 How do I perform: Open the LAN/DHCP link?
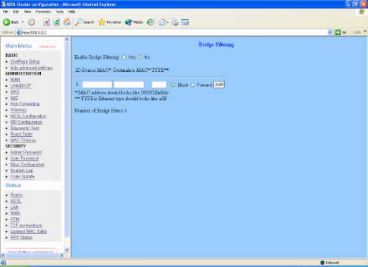point(21,86)
